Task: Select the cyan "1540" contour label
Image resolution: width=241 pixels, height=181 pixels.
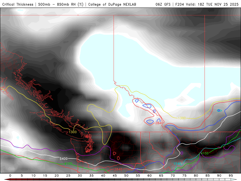Action: [177, 164]
